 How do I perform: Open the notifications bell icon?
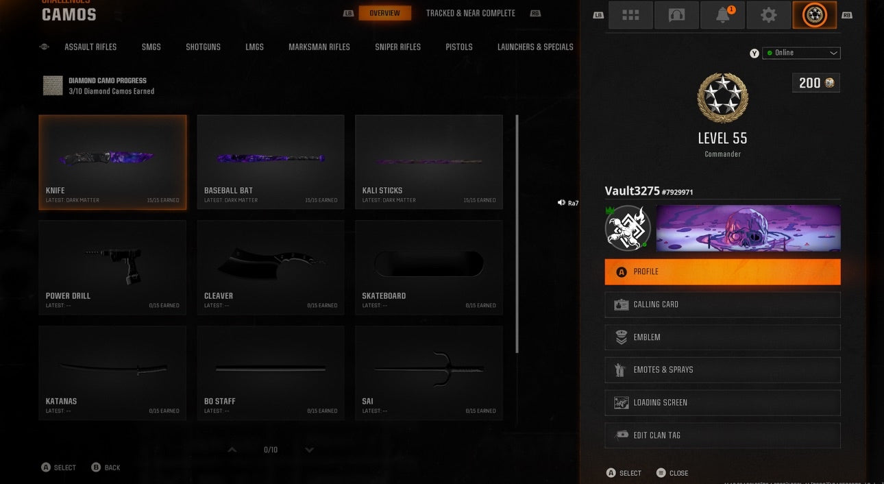tap(722, 14)
